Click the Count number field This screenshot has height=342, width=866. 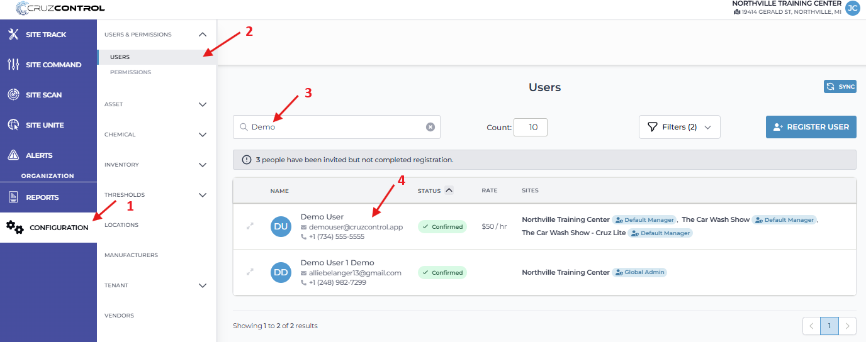tap(531, 127)
